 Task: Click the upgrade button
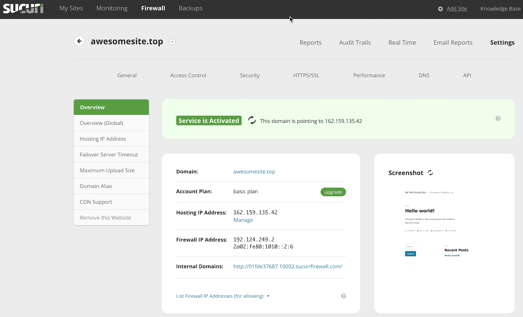333,192
